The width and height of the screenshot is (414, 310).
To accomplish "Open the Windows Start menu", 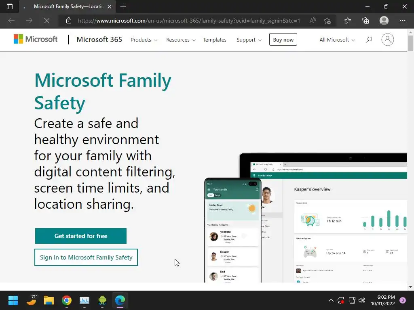I will click(x=13, y=300).
